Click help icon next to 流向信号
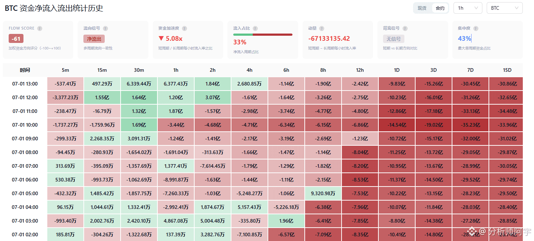The image size is (534, 241). coord(105,29)
